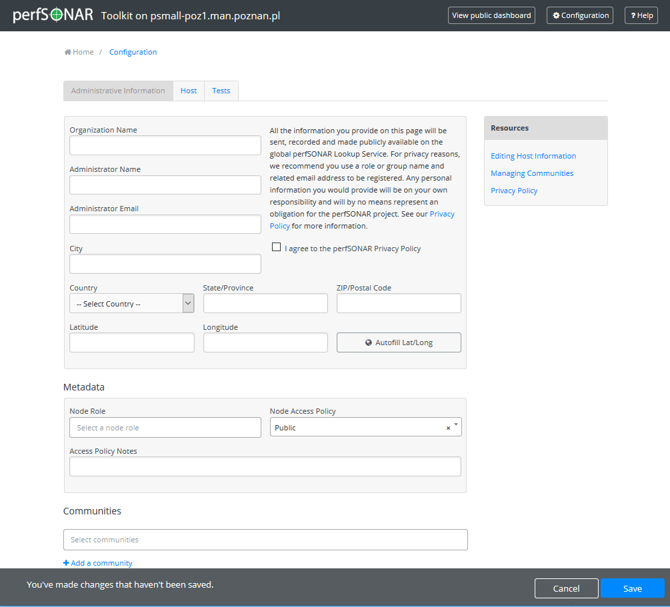This screenshot has height=607, width=670.
Task: Click the Home icon in the breadcrumb
Action: (67, 51)
